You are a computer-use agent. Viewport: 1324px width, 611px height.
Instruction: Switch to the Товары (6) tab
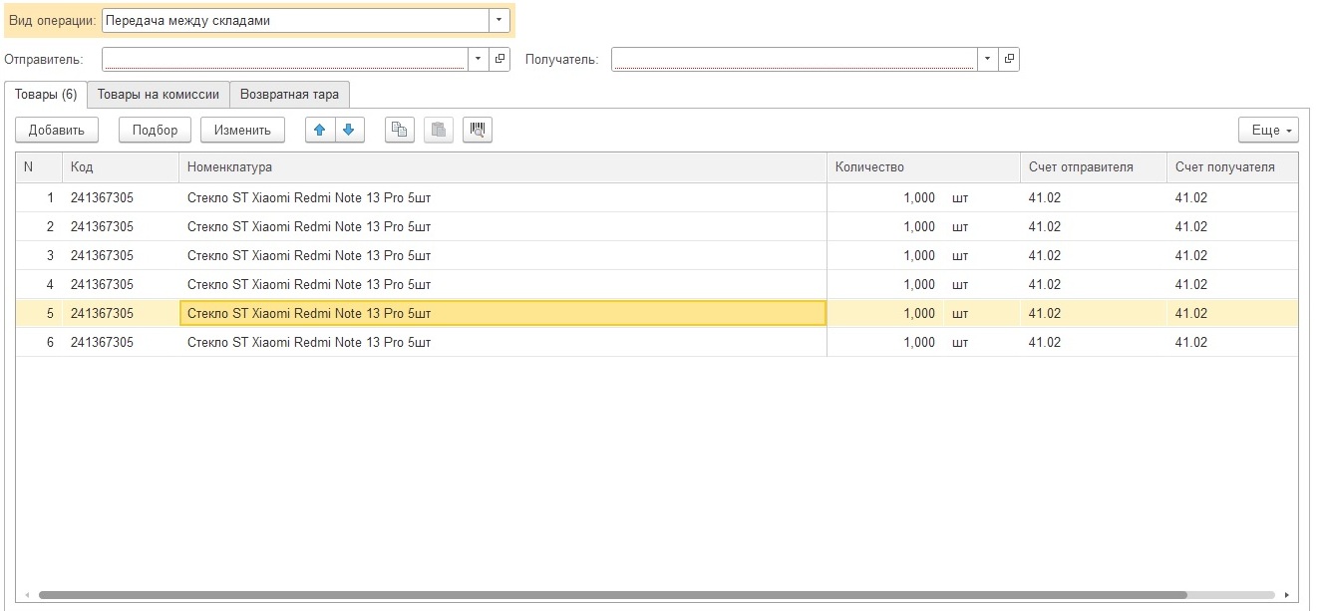click(46, 95)
